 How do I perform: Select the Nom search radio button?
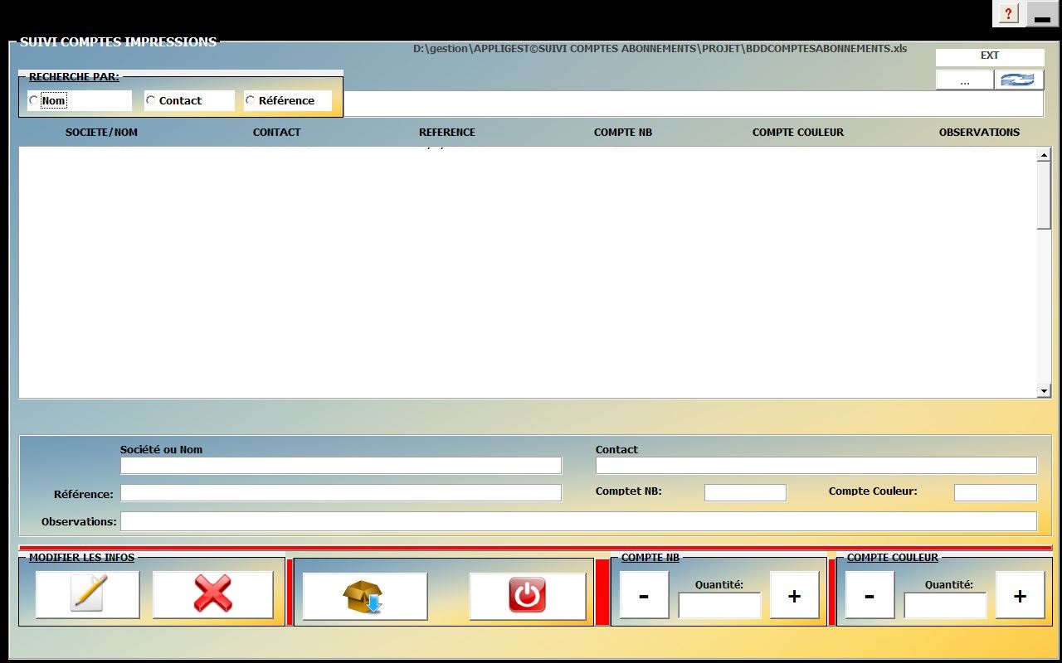click(34, 100)
